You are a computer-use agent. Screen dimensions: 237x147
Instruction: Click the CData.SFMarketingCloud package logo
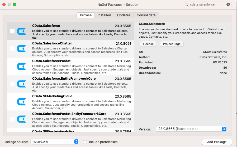click(x=22, y=102)
